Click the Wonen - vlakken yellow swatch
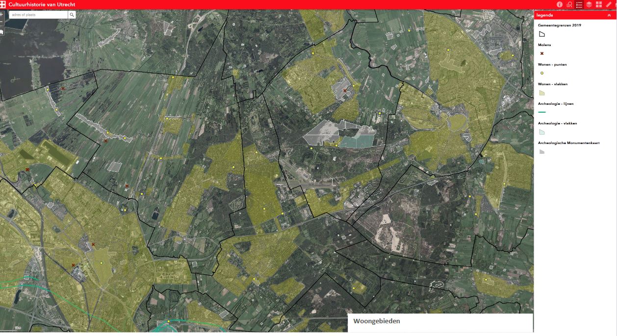Screen dimensions: 617x336 [542, 93]
